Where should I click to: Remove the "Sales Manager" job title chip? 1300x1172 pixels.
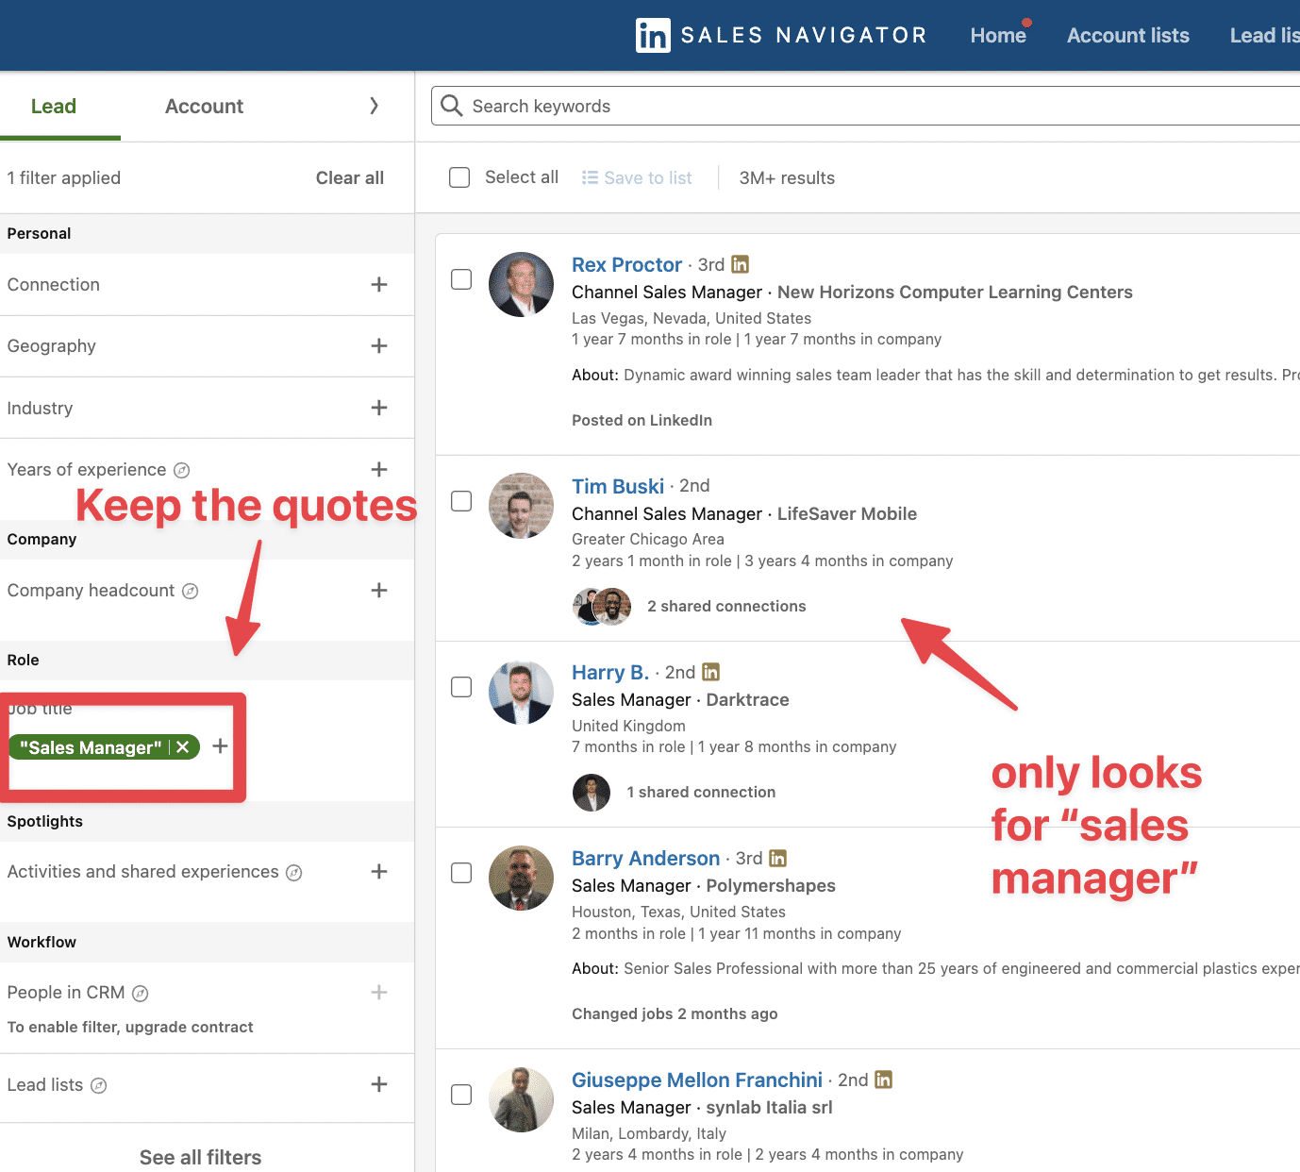(183, 747)
